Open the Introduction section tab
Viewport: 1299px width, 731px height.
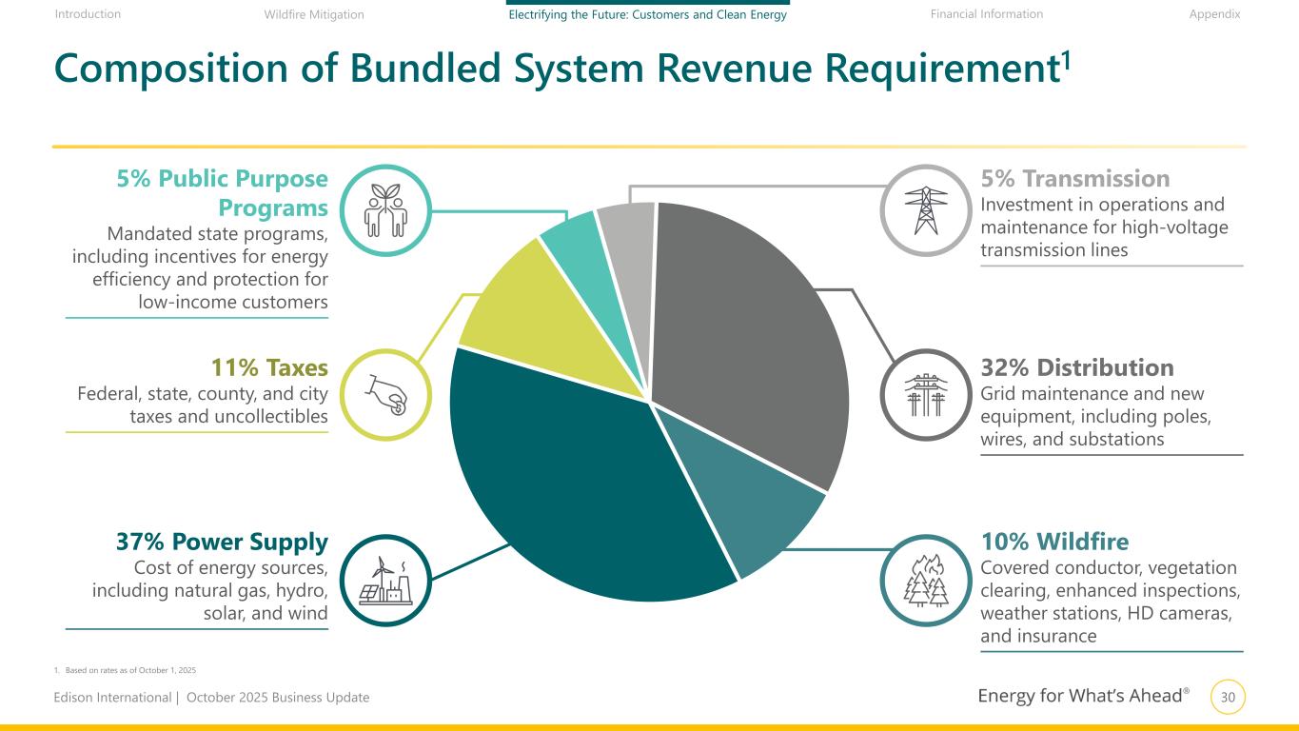tap(88, 14)
